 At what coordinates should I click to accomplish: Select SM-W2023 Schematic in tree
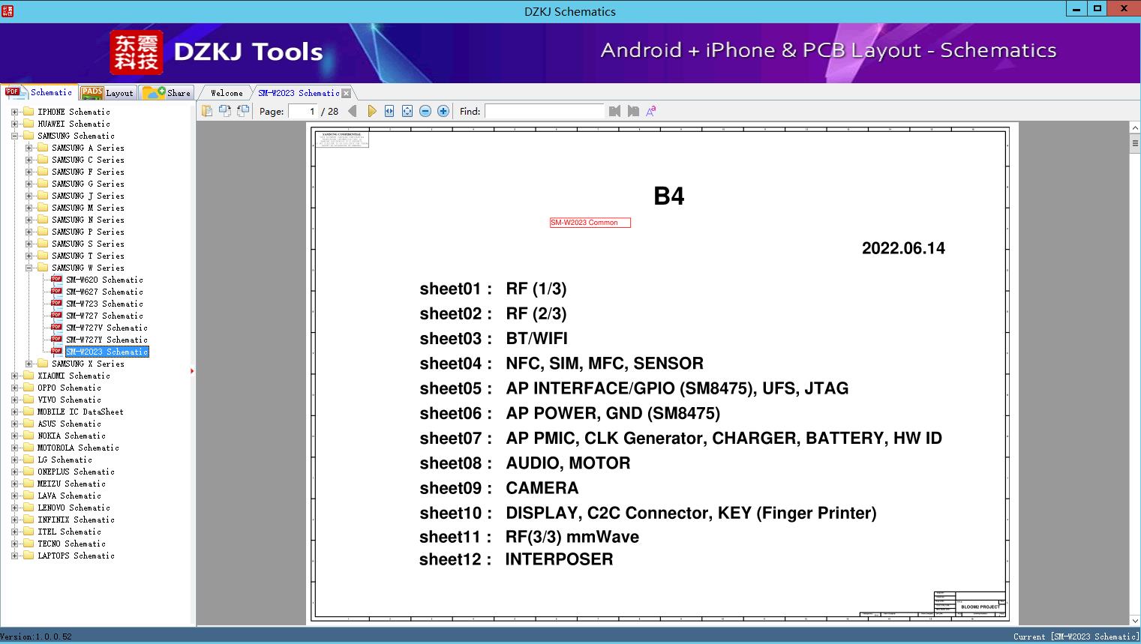point(107,352)
